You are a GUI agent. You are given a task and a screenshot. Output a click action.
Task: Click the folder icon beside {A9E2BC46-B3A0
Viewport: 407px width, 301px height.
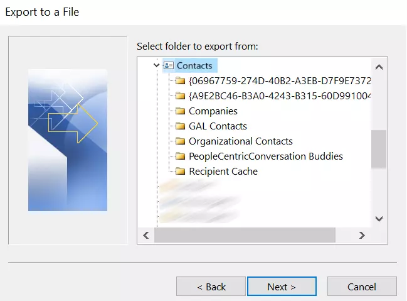click(x=180, y=96)
